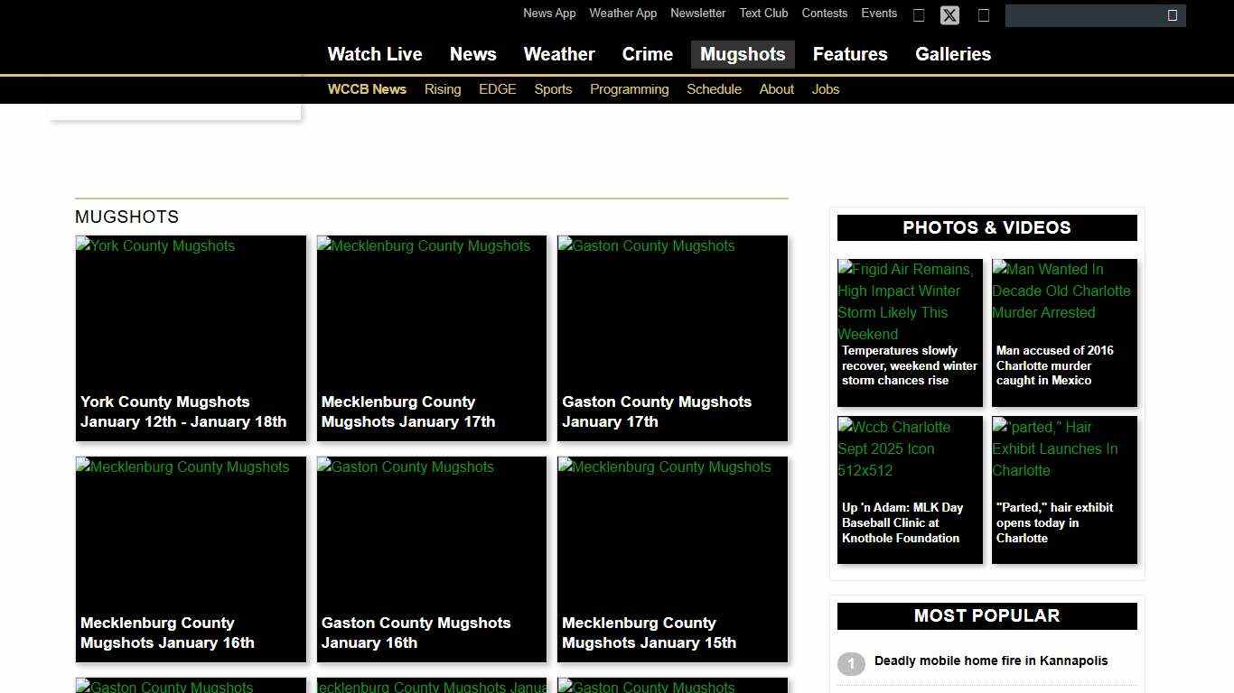
Task: Open Gaston County Mugshots January 17th card
Action: (672, 338)
